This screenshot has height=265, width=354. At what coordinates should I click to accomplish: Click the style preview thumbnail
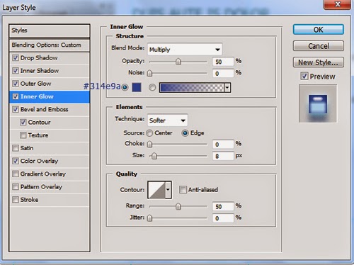pyautogui.click(x=318, y=104)
